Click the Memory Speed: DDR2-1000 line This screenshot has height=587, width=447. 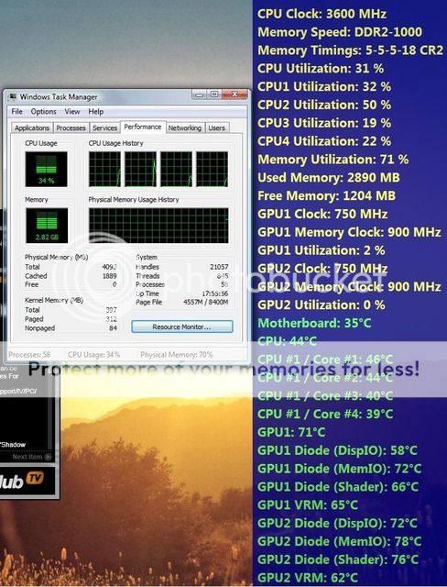pyautogui.click(x=340, y=32)
